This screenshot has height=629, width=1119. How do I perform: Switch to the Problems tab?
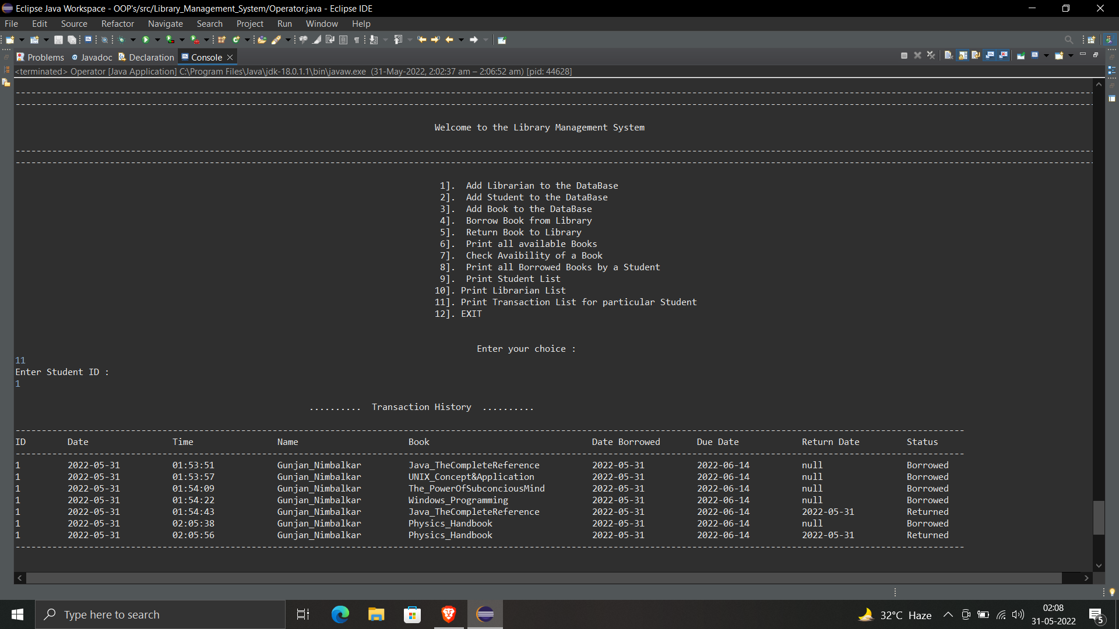pyautogui.click(x=40, y=57)
